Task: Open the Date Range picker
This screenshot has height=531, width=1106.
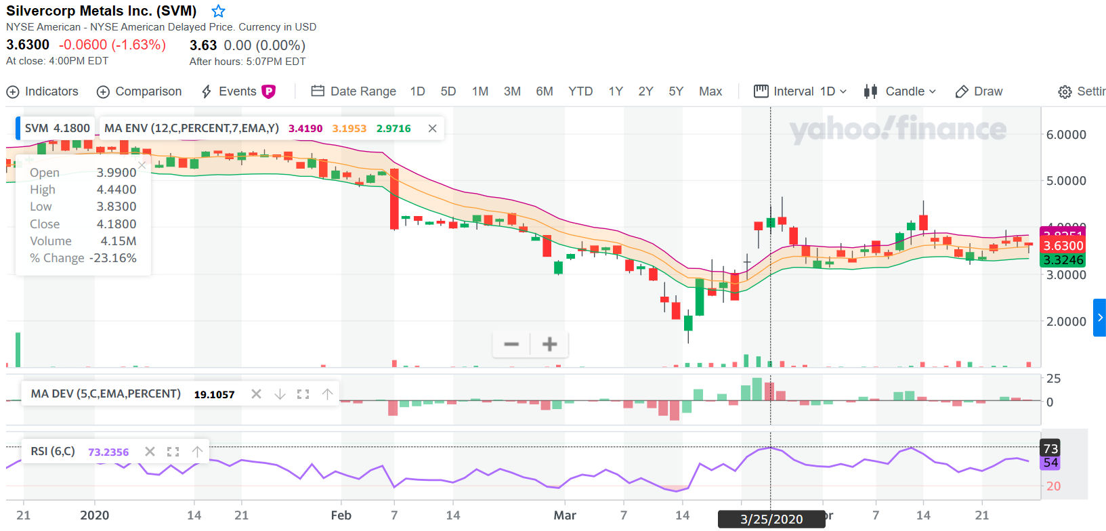Action: pyautogui.click(x=354, y=91)
